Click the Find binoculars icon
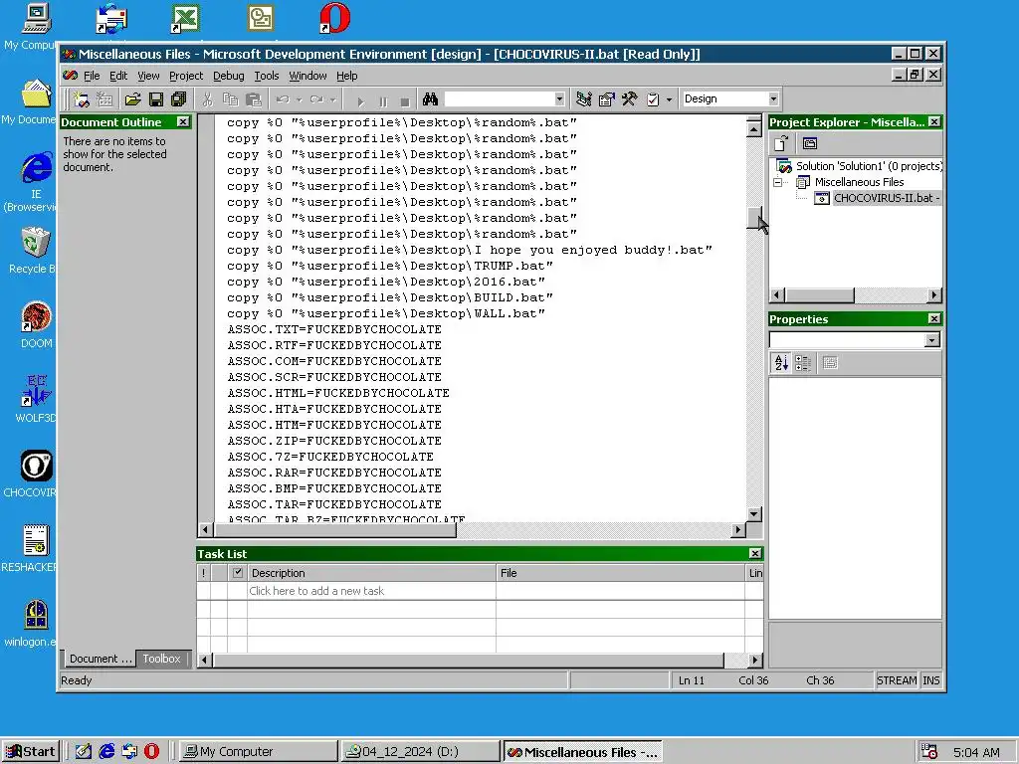 (x=430, y=99)
